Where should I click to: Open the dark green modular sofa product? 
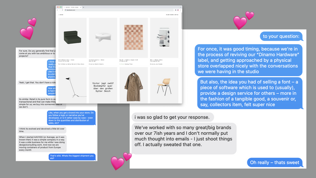(x=73, y=38)
